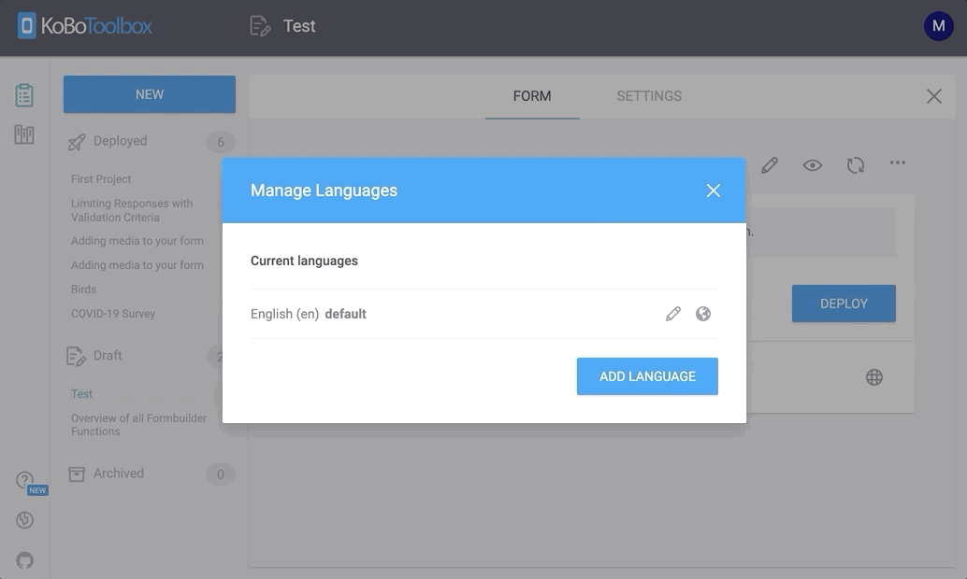
Task: Open the three-dot more actions menu
Action: (x=897, y=163)
